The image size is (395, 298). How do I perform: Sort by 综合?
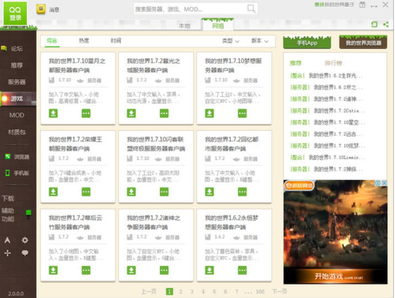point(52,40)
